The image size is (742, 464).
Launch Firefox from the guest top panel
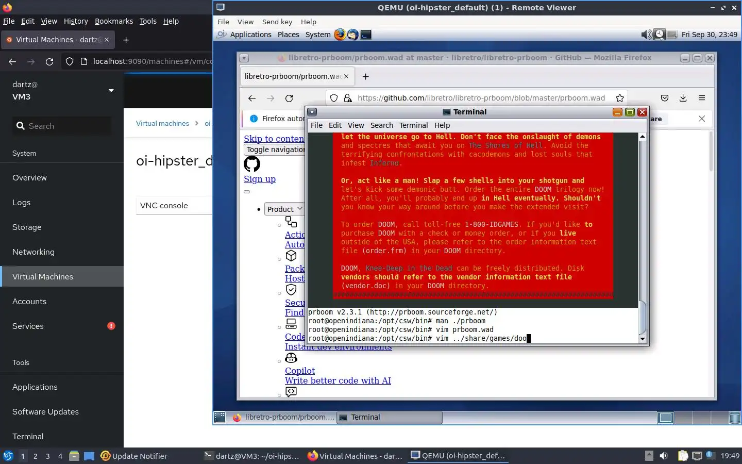340,35
